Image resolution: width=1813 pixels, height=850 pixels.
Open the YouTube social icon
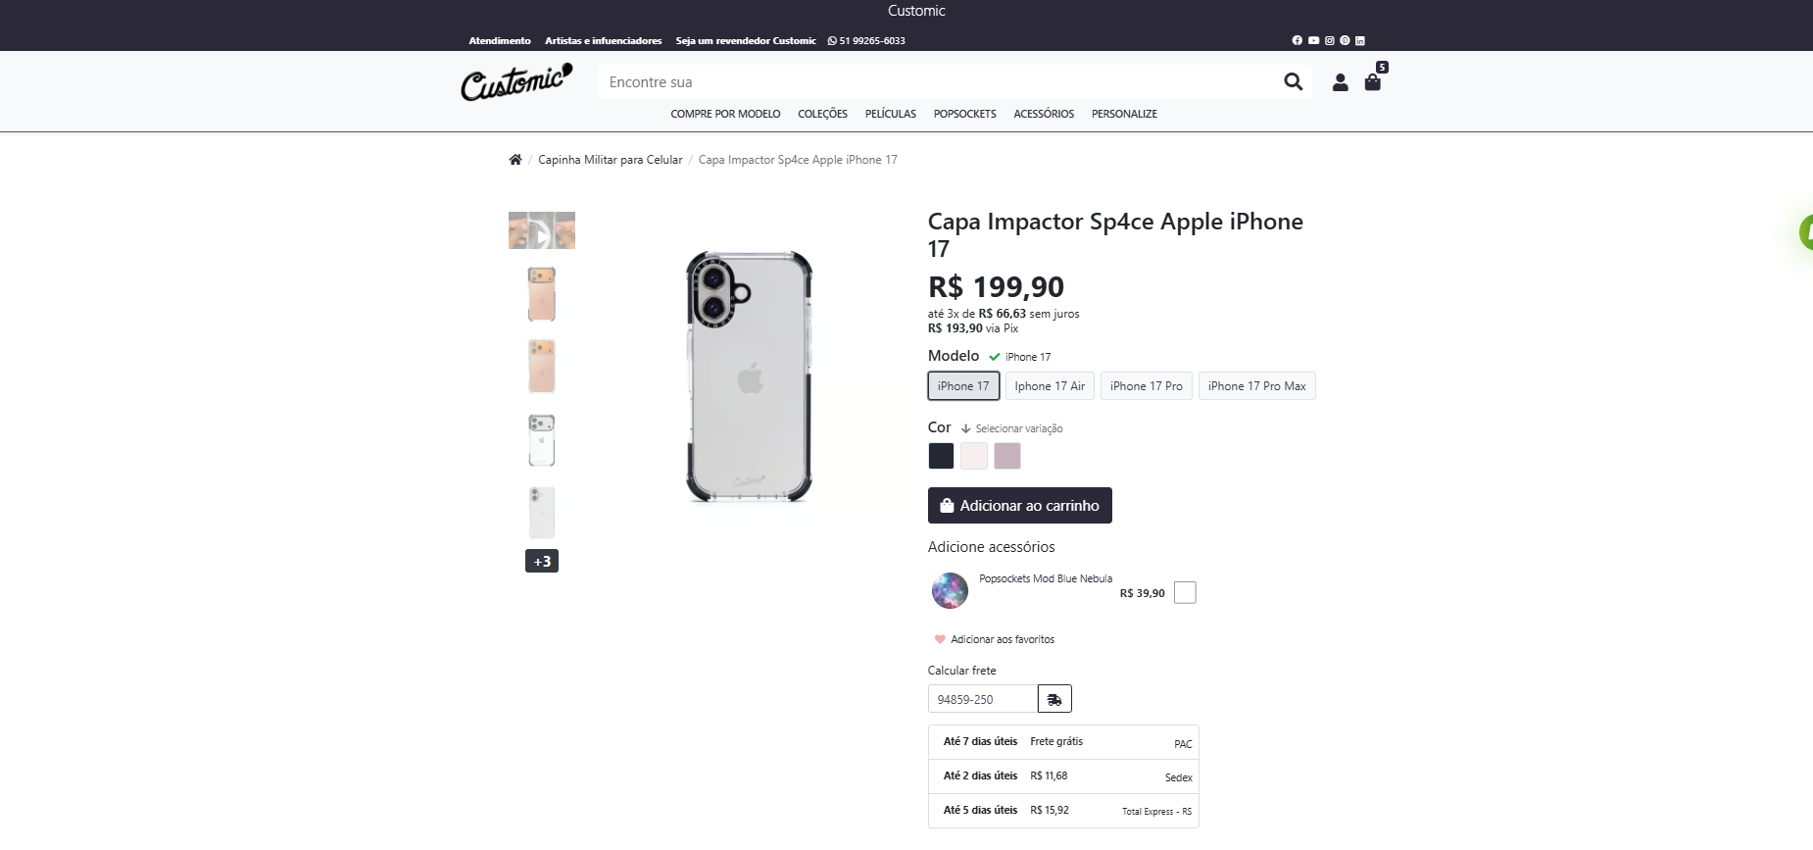point(1313,41)
